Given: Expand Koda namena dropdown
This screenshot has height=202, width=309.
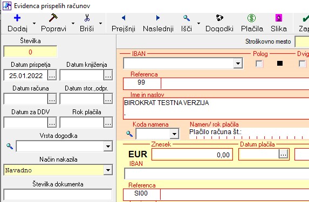Looking at the screenshot, I should pyautogui.click(x=174, y=134).
